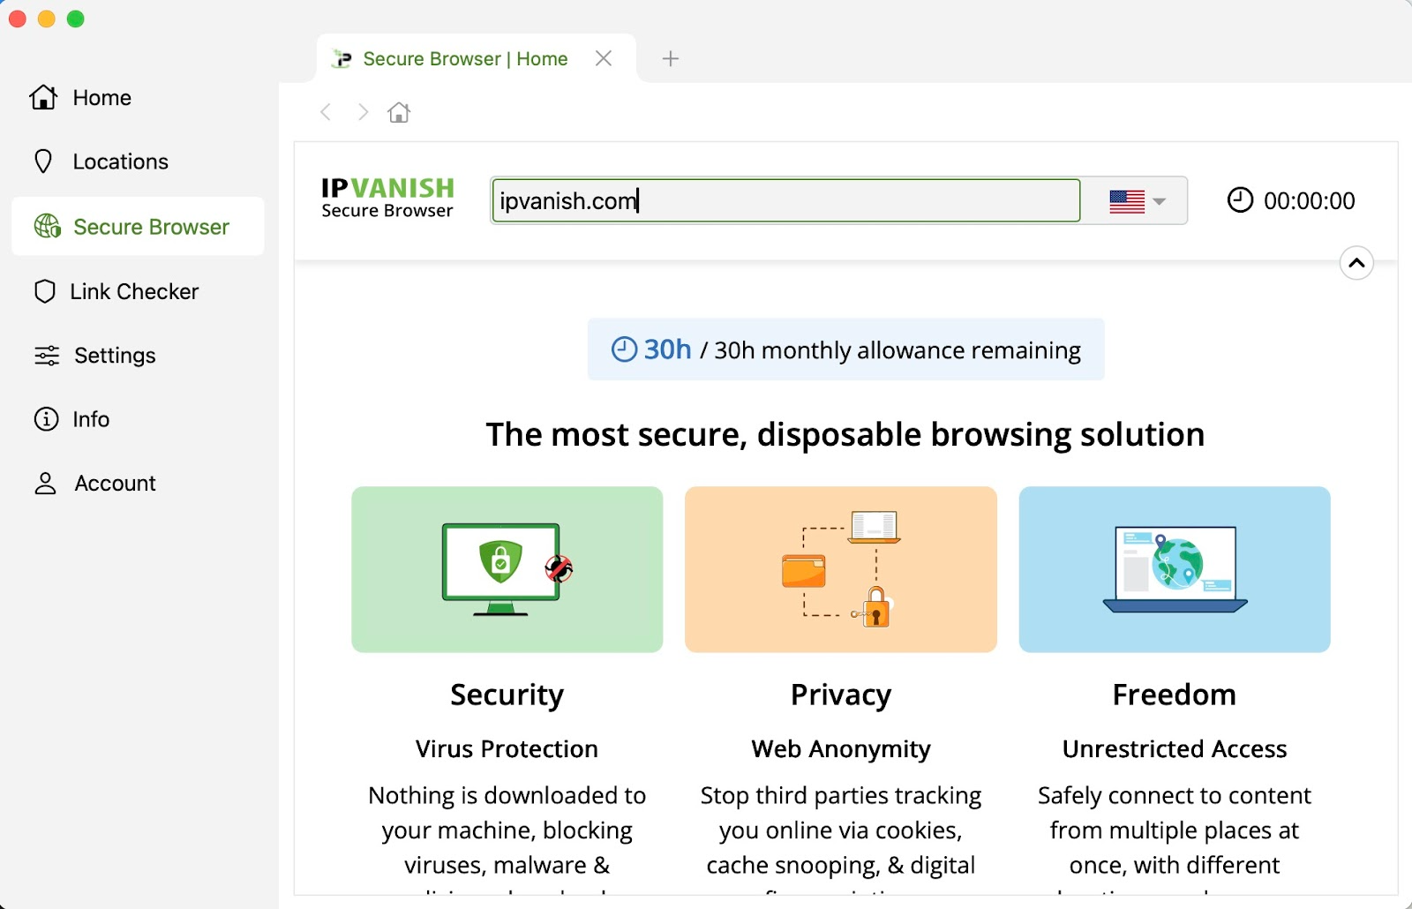Click the blue Freedom illustration card

1175,569
